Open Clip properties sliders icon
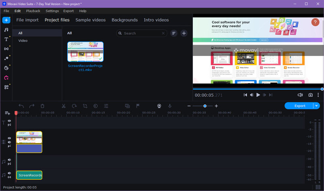Screen dimensions: 324x191 click(106, 106)
